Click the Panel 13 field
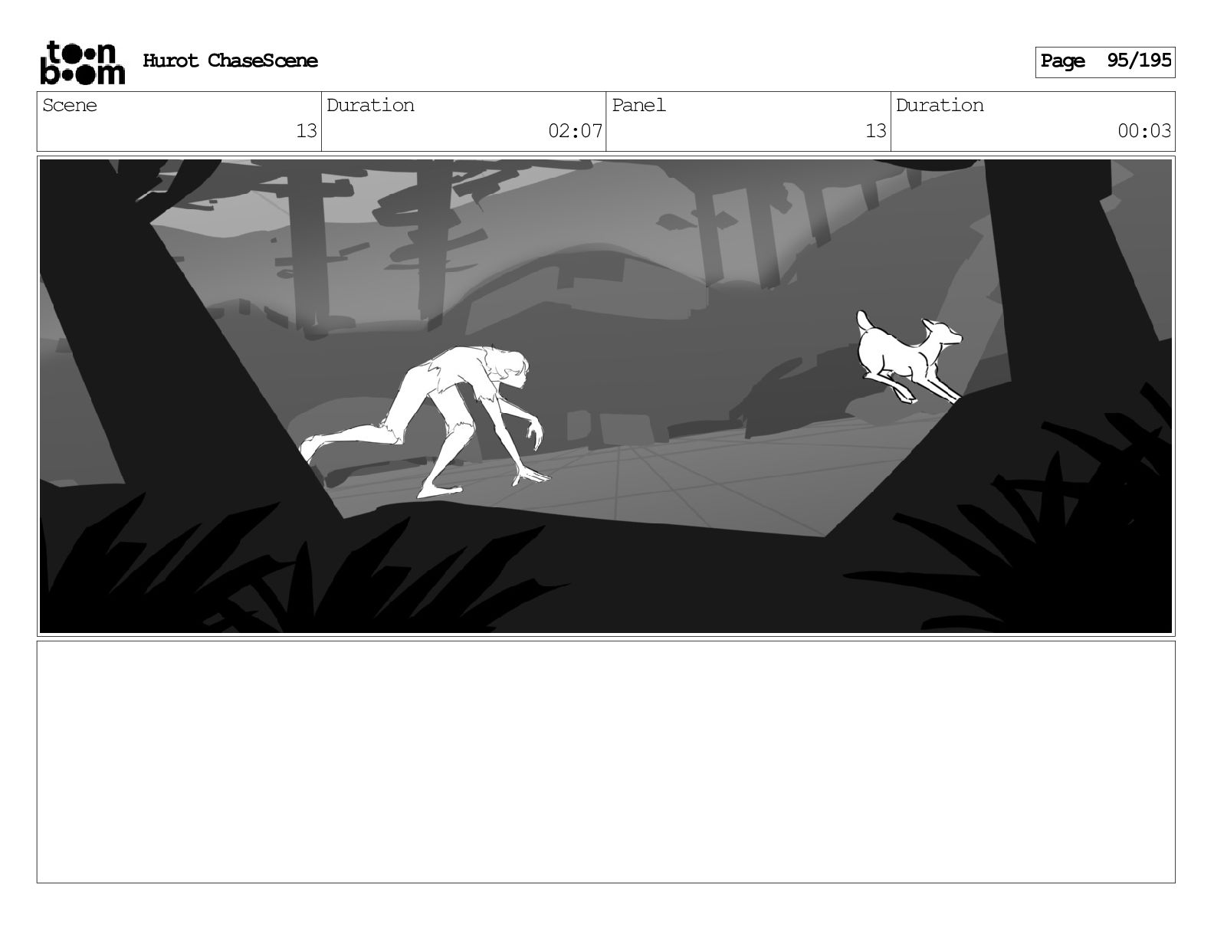The width and height of the screenshot is (1214, 938). pos(748,121)
